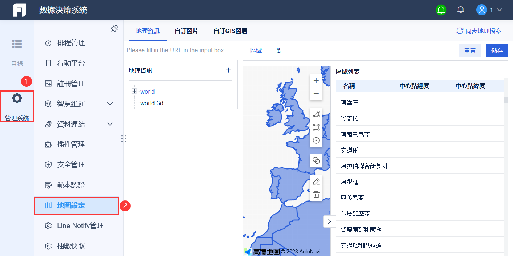Image resolution: width=513 pixels, height=256 pixels.
Task: Select the pencil edit tool on the map
Action: [316, 181]
